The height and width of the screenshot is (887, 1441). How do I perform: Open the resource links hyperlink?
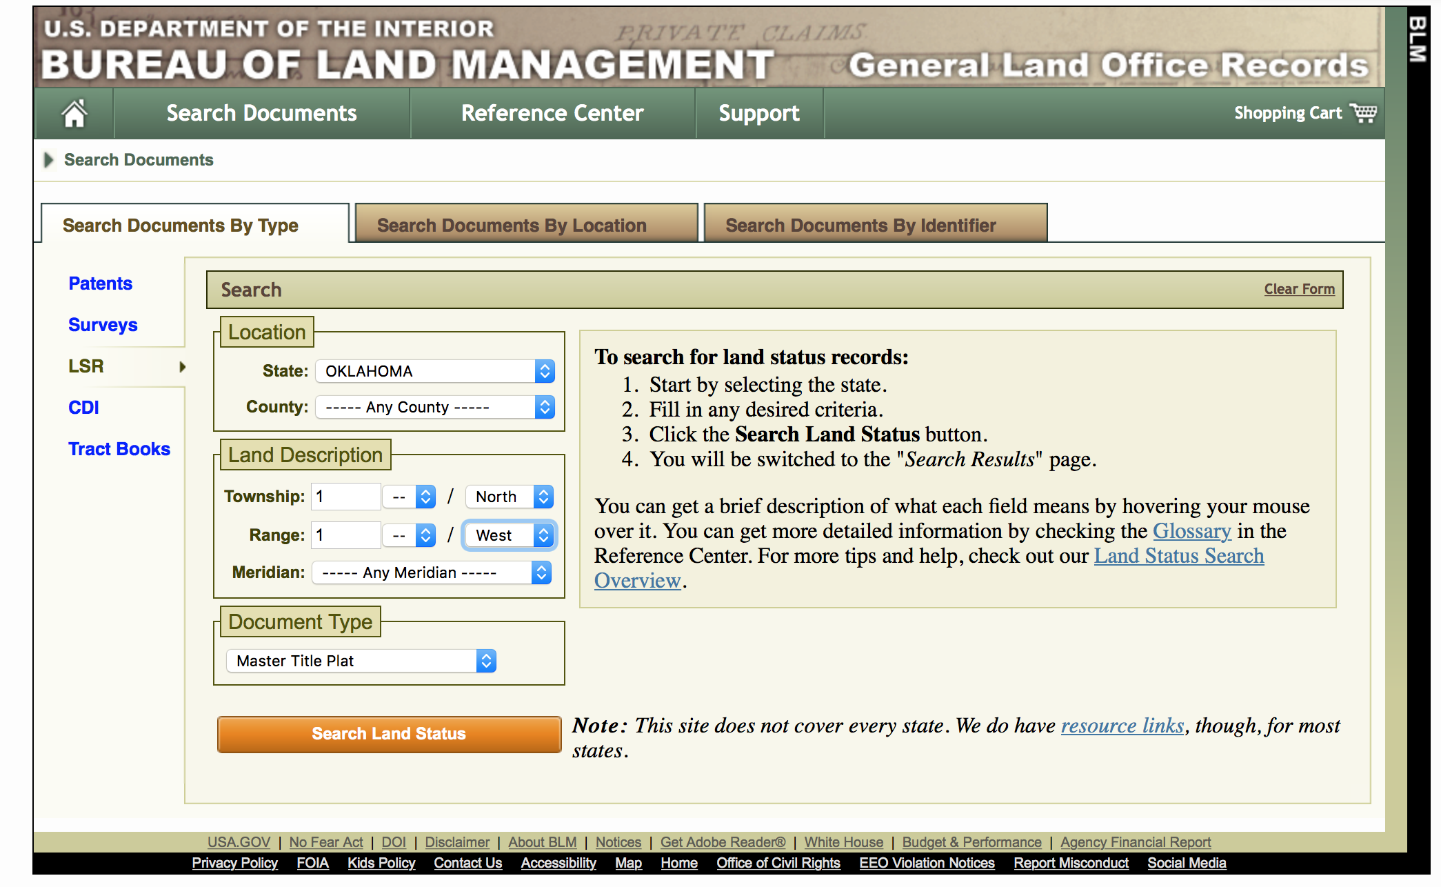tap(1122, 726)
